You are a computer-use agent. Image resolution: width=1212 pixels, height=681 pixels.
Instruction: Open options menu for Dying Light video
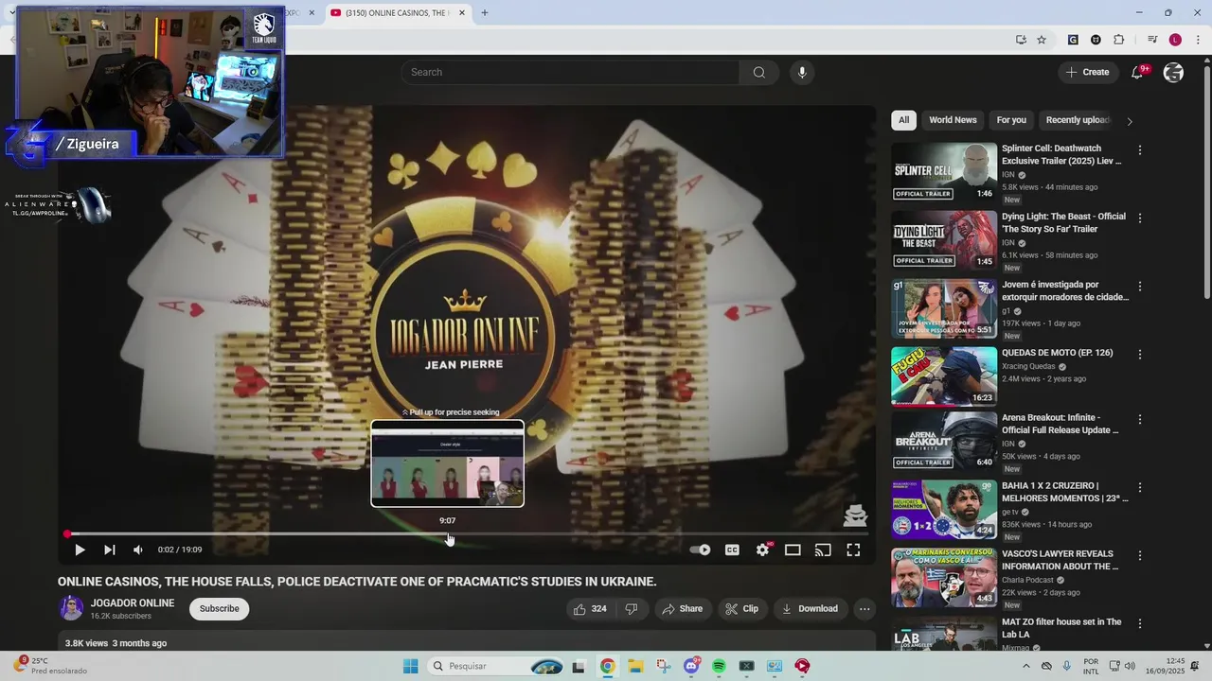(x=1140, y=218)
